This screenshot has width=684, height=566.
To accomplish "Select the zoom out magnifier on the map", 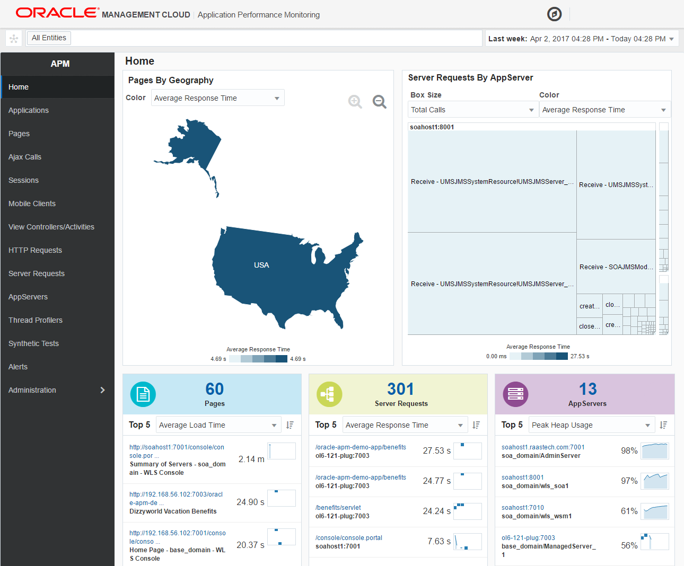I will coord(379,102).
